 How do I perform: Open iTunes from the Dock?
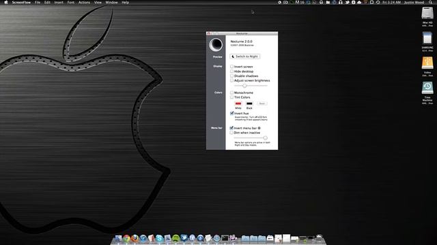(143, 238)
